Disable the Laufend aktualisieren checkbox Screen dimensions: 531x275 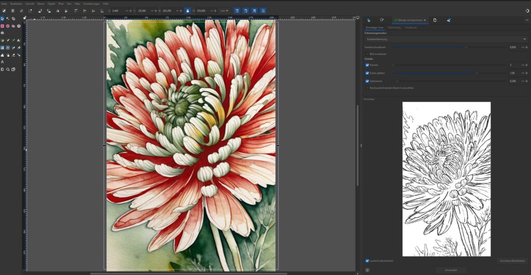368,261
